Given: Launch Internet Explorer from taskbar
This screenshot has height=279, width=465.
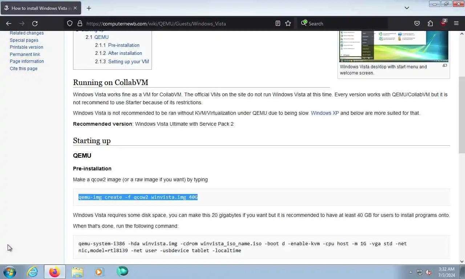Looking at the screenshot, I should tap(33, 272).
